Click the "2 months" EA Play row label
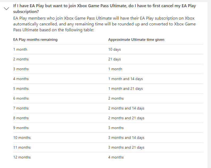This screenshot has width=211, height=168. [x=21, y=59]
